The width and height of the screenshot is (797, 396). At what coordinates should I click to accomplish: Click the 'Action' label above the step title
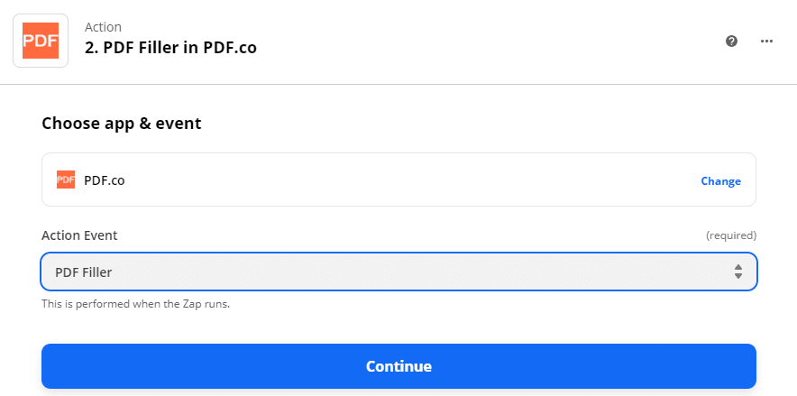pos(103,27)
